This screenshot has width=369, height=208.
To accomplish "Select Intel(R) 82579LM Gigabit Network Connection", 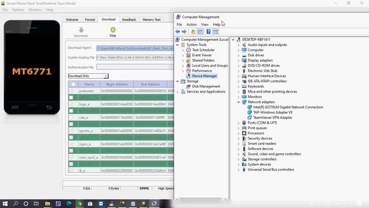I will 288,107.
